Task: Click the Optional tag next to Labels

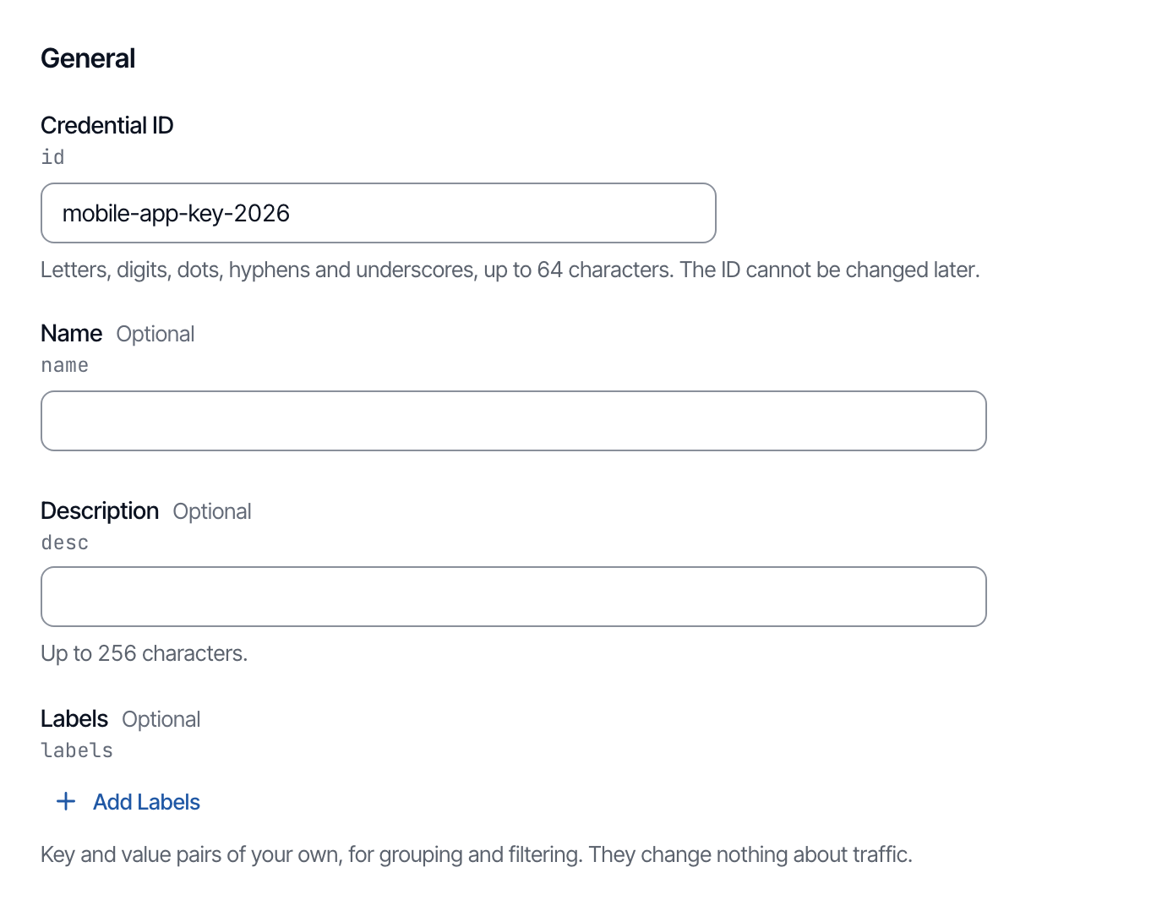Action: click(161, 719)
